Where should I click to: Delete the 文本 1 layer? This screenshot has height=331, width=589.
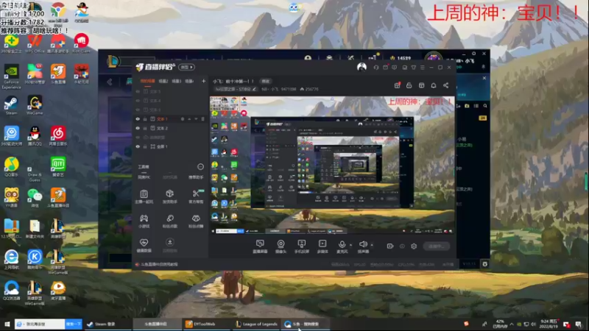tap(203, 119)
